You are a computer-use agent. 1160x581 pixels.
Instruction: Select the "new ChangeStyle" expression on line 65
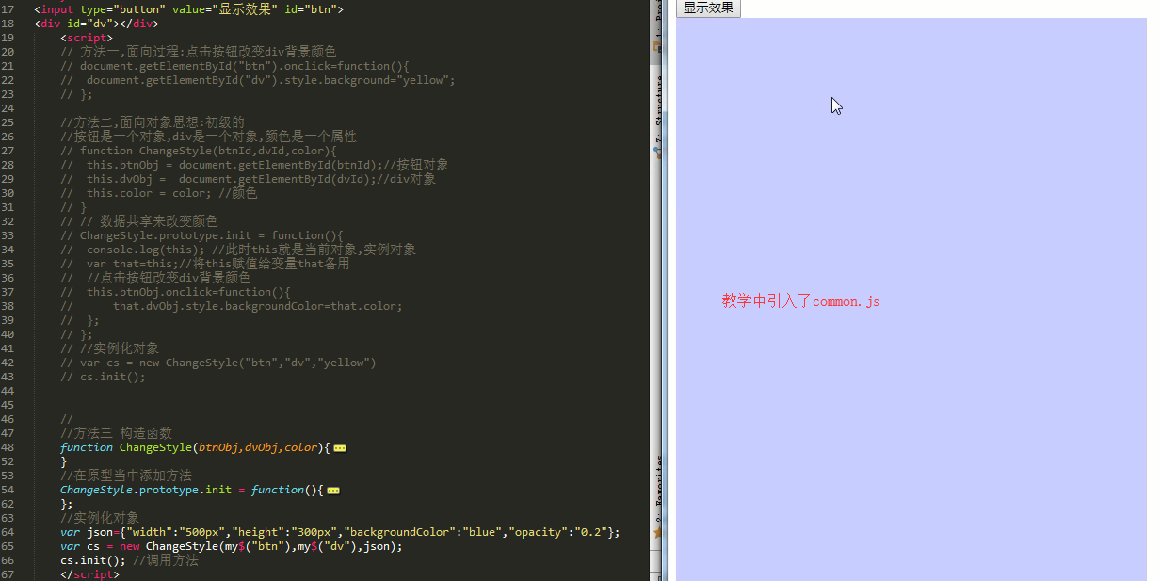pos(169,546)
